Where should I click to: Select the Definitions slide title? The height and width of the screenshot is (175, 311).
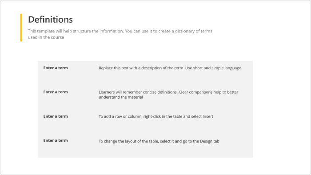coord(50,20)
